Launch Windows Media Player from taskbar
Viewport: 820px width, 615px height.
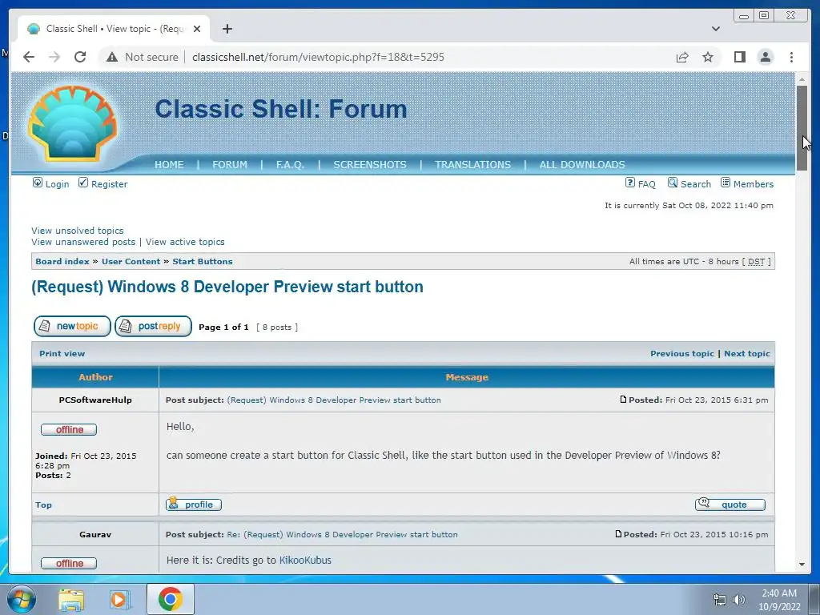[120, 599]
